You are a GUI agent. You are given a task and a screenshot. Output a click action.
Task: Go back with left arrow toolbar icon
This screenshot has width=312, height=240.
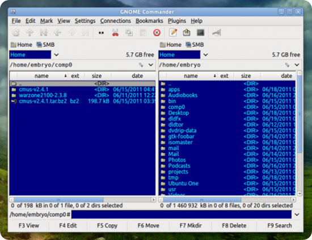click(x=57, y=33)
